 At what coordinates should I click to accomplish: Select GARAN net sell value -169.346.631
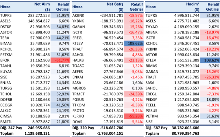(112, 27)
